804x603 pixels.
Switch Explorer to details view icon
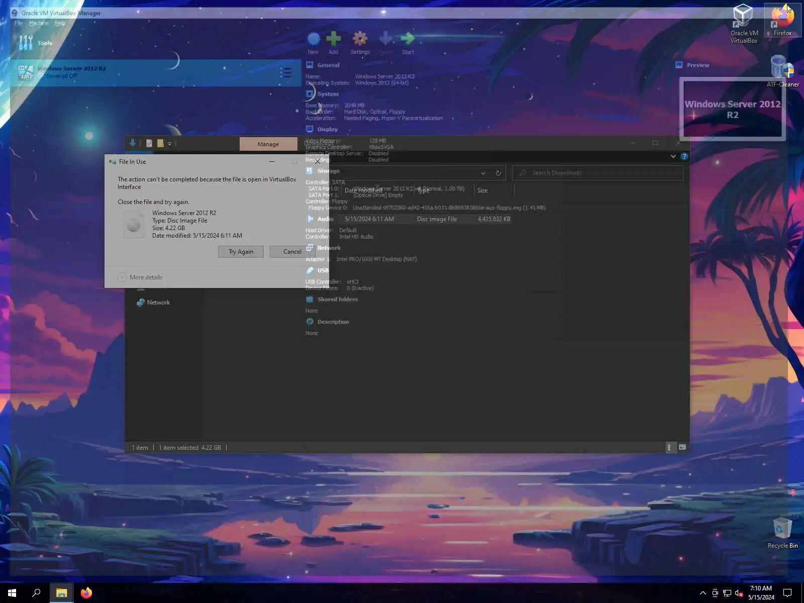point(670,447)
